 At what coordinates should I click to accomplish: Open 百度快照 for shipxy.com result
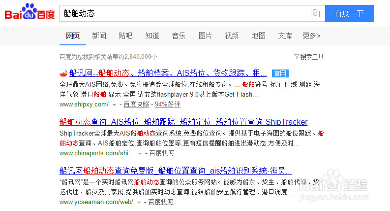(136, 104)
